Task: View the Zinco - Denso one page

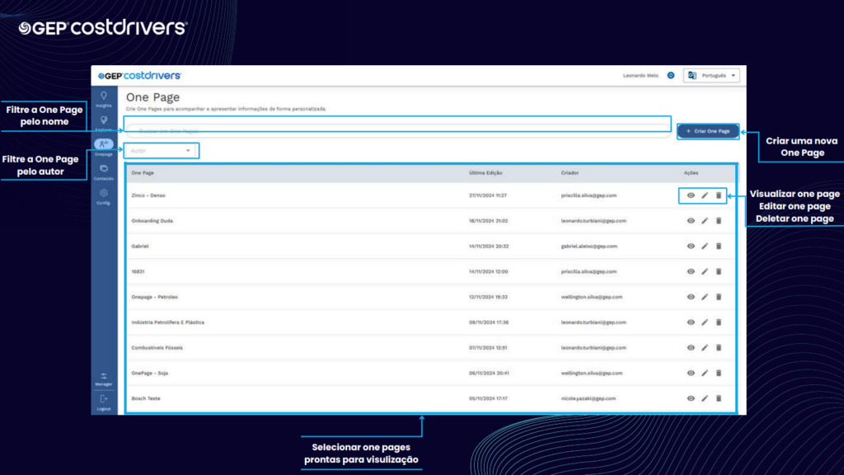Action: pyautogui.click(x=691, y=195)
